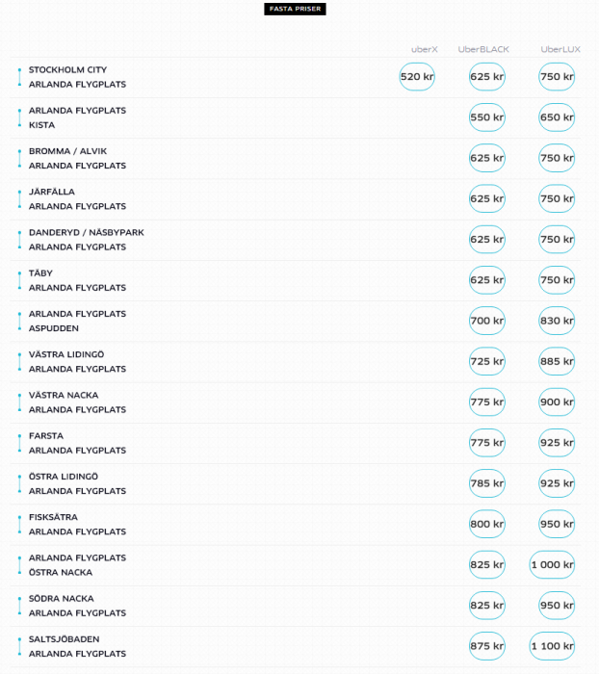Select the UberLUX column header
Image resolution: width=599 pixels, height=674 pixels.
(559, 49)
